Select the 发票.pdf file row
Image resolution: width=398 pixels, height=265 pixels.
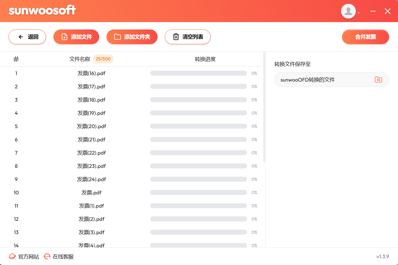click(132, 193)
